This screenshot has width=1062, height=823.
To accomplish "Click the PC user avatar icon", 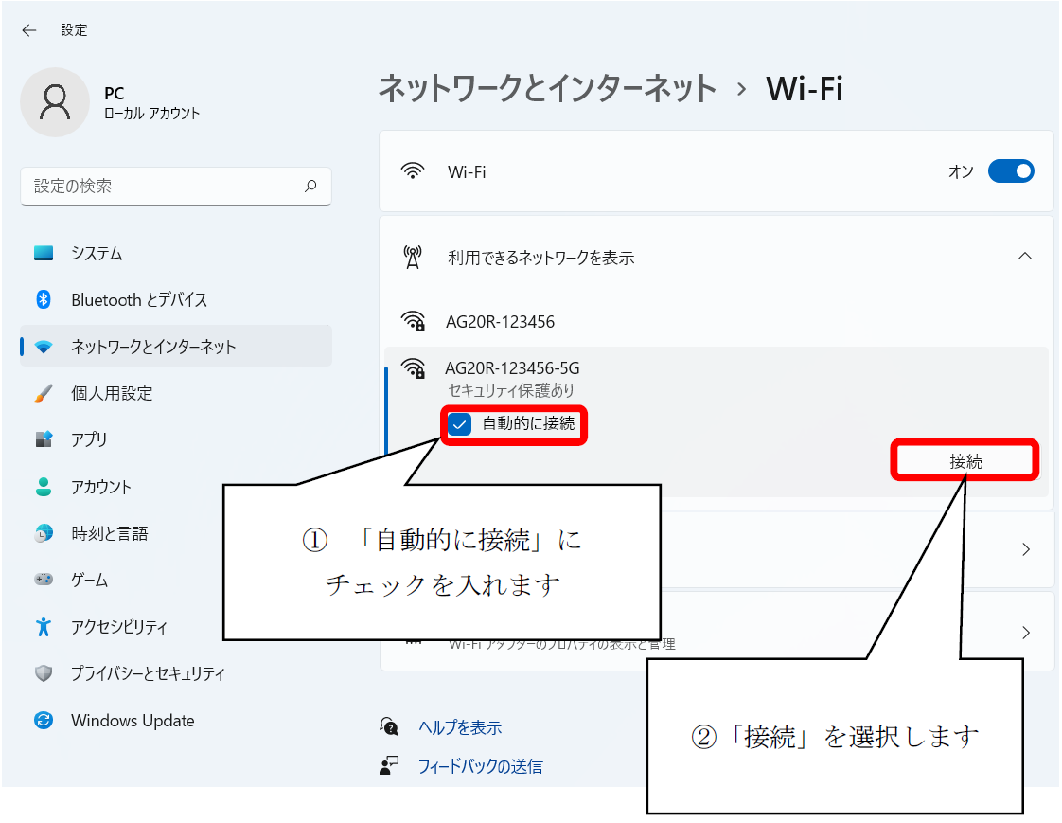I will (55, 102).
